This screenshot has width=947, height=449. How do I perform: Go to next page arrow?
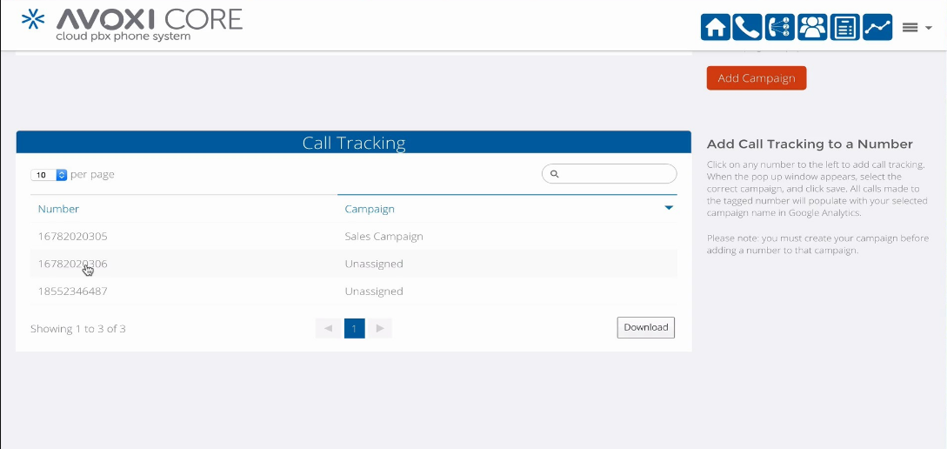click(x=380, y=328)
